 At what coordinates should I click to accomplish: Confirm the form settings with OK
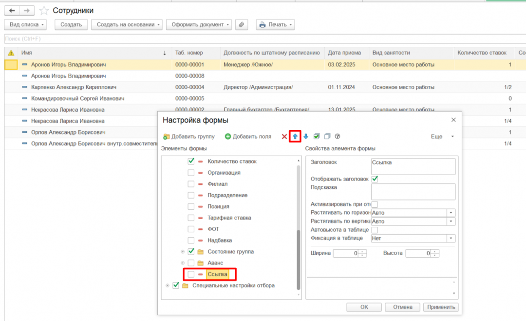[364, 307]
